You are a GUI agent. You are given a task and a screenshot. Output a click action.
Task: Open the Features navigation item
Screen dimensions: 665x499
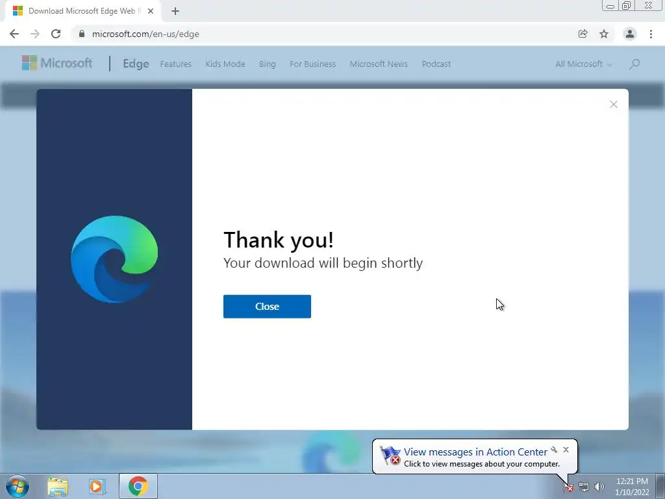[175, 64]
